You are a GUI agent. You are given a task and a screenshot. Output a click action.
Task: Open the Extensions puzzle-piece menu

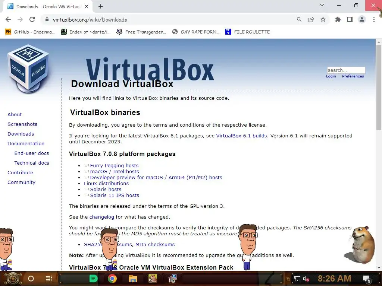(x=338, y=19)
